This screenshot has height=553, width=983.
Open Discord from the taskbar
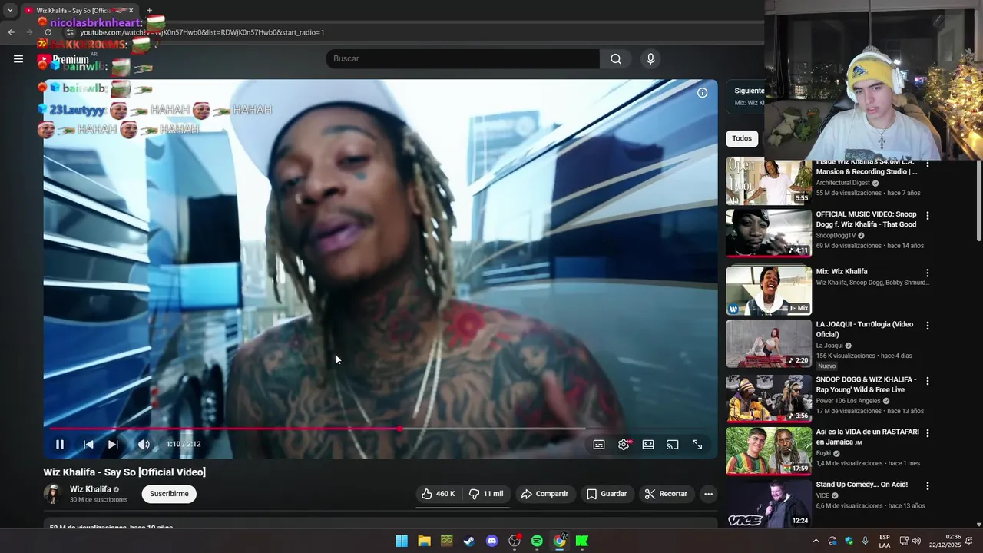491,541
